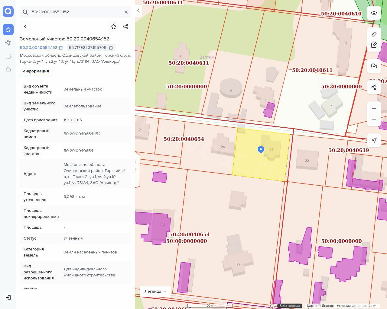The width and height of the screenshot is (387, 309).
Task: Select the ruler measurement tool
Action: 374,34
